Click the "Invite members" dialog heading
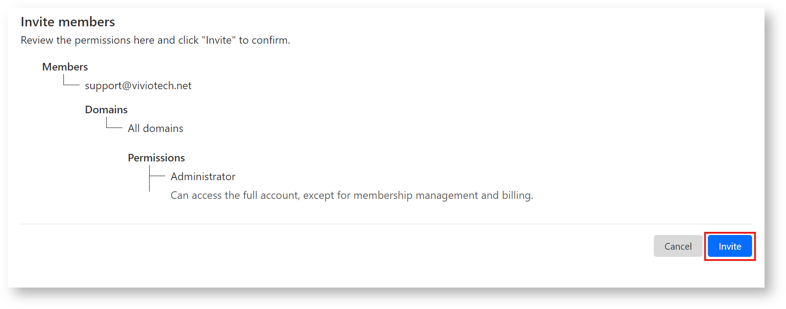This screenshot has height=309, width=786. point(68,22)
